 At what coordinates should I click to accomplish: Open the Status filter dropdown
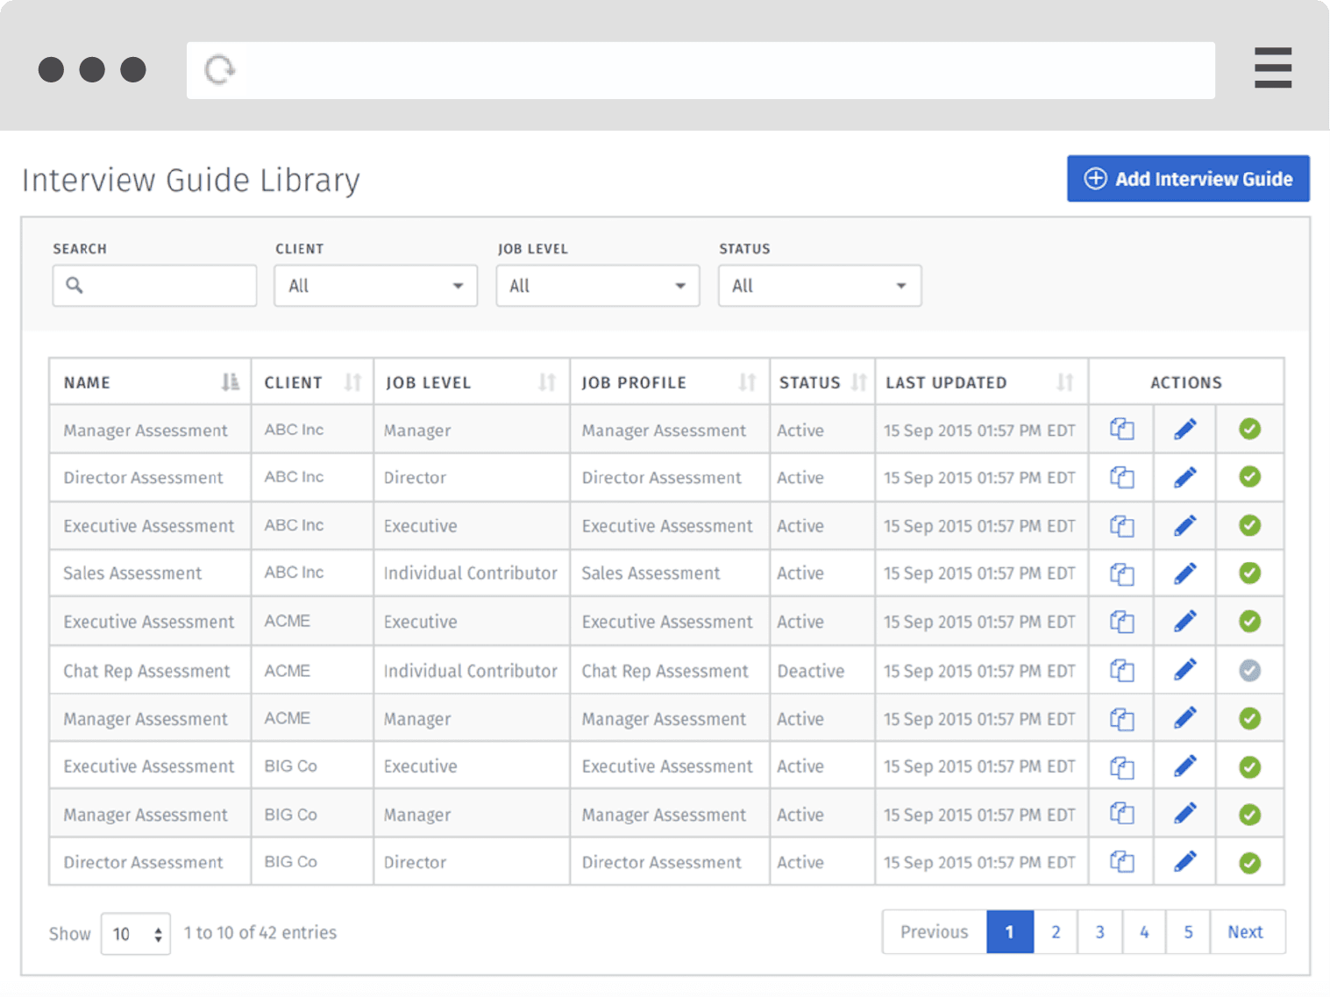point(820,286)
